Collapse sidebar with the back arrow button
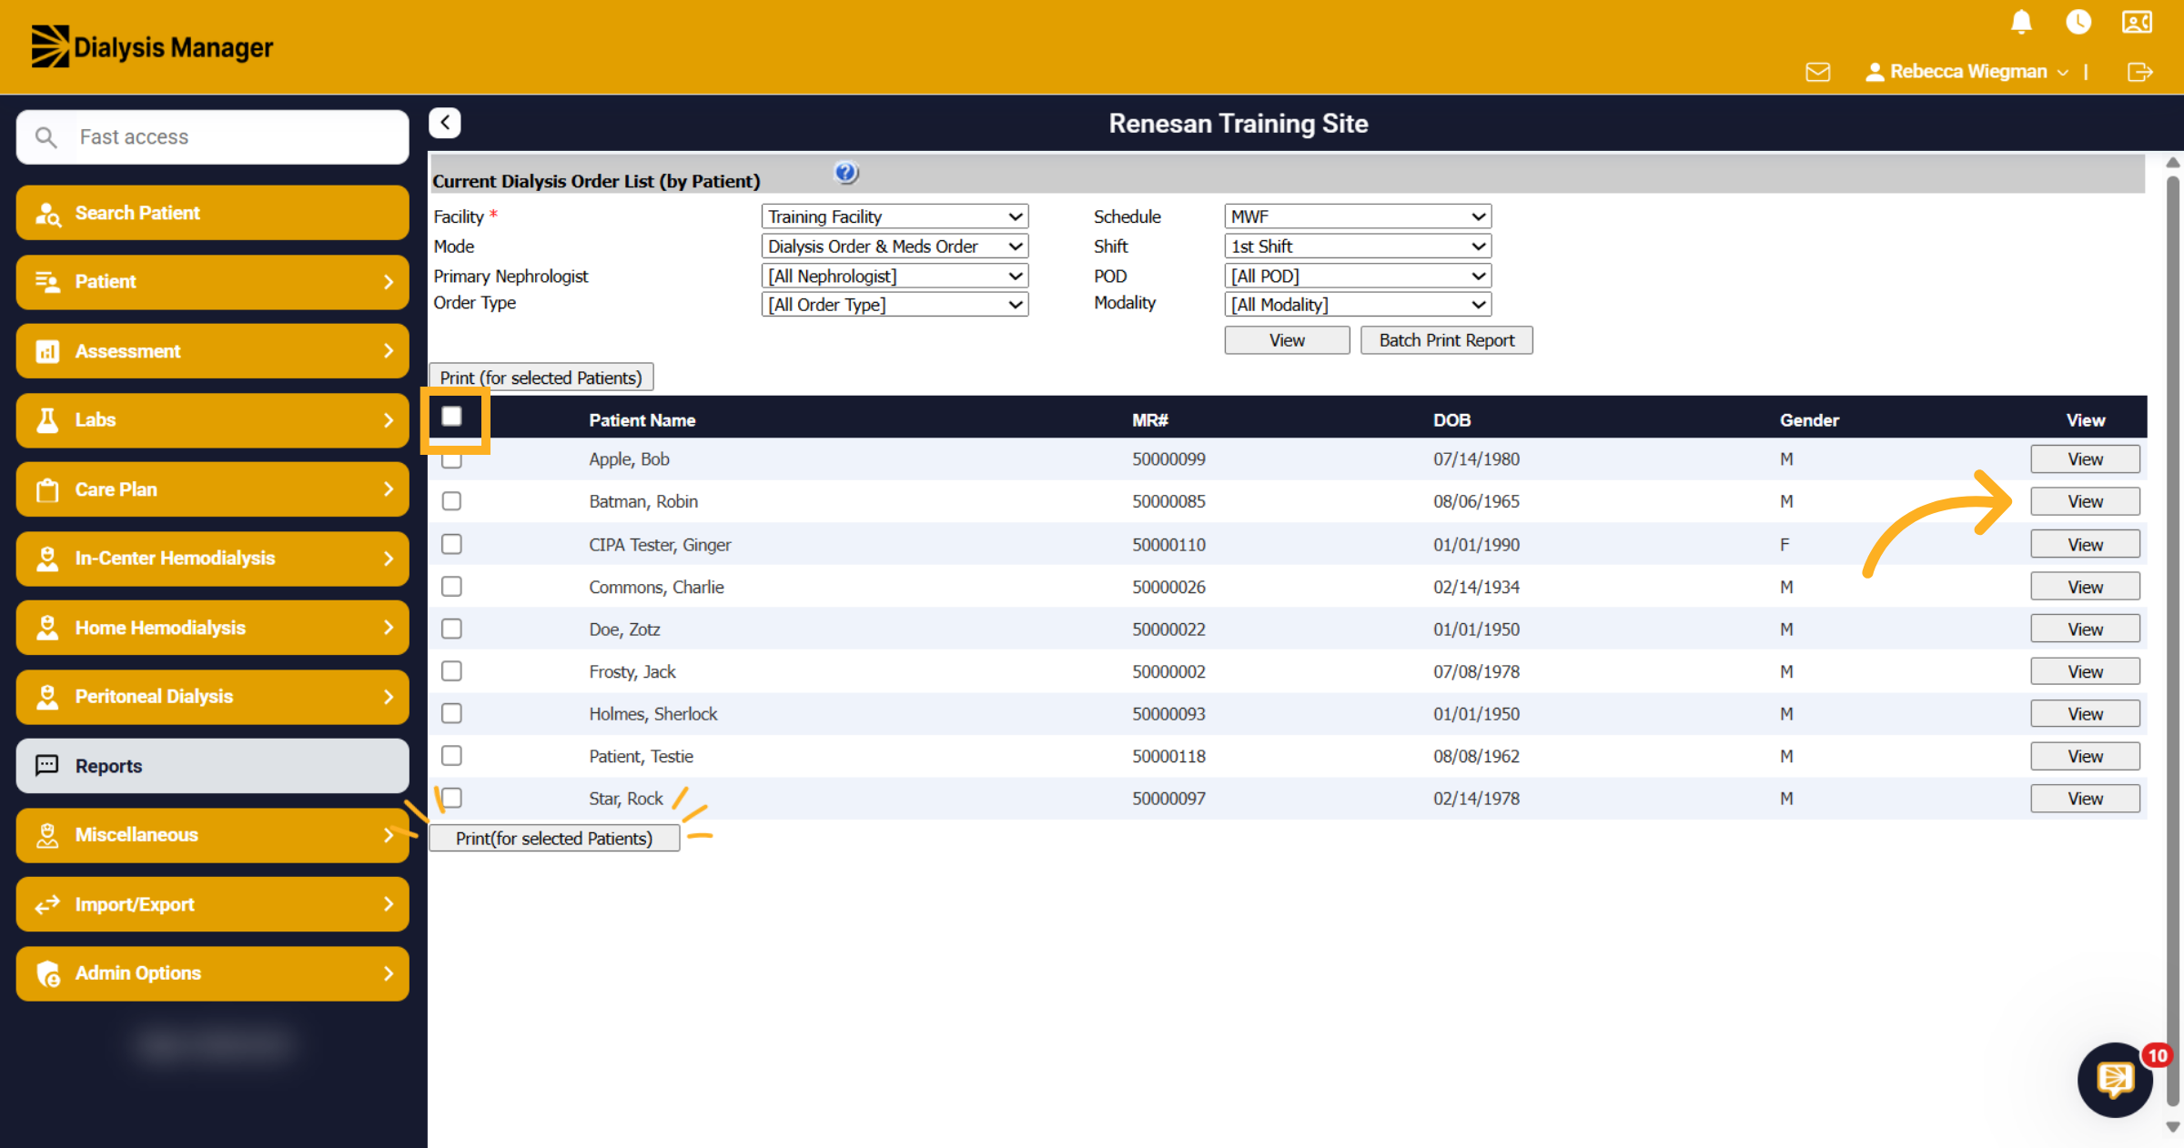2184x1148 pixels. pyautogui.click(x=445, y=123)
